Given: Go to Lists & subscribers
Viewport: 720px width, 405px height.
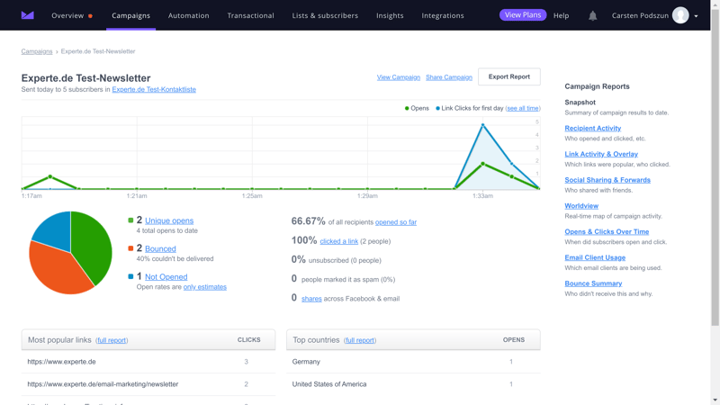Looking at the screenshot, I should tap(325, 15).
